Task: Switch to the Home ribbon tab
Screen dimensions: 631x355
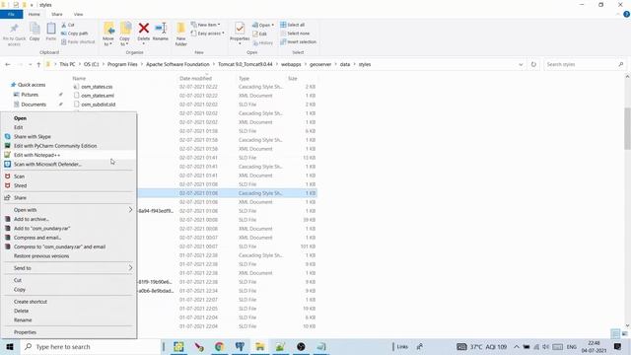Action: [x=35, y=14]
